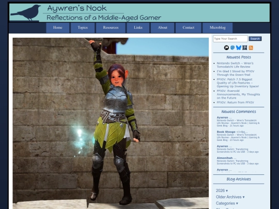
Task: Focus the Type Your Search field
Action: tap(230, 39)
